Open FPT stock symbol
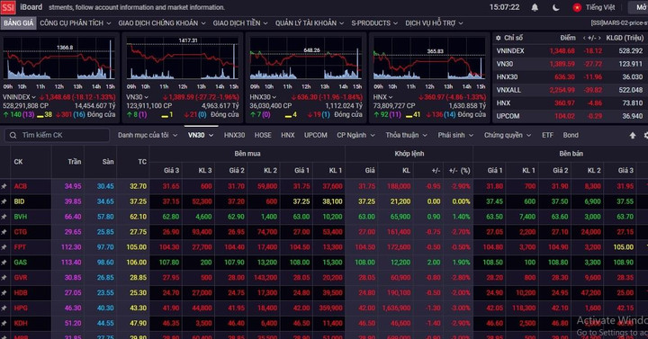 click(x=20, y=247)
